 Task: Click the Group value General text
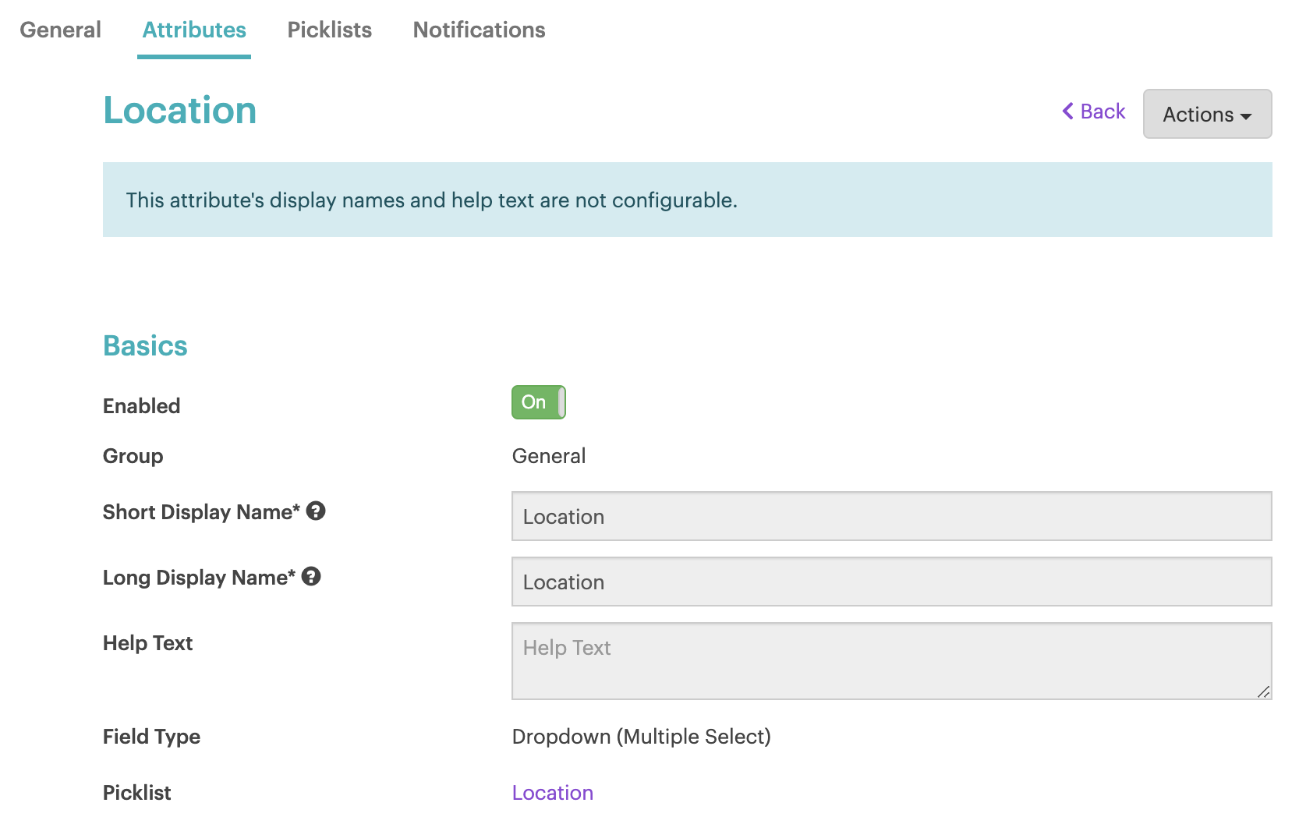point(548,456)
